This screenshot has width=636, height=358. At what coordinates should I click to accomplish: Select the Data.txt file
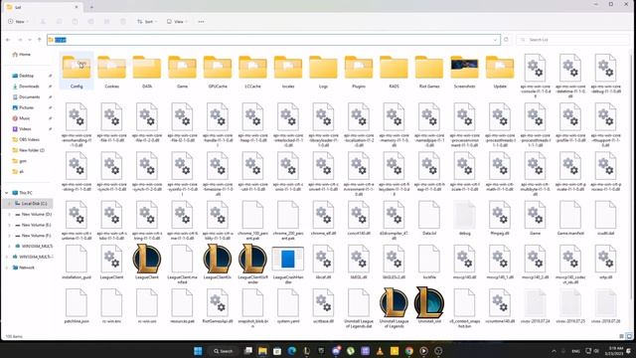(429, 218)
